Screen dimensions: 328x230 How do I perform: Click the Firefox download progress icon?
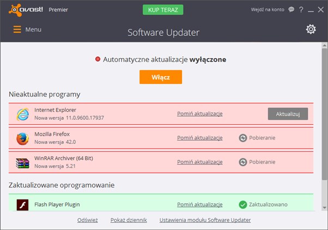point(243,138)
